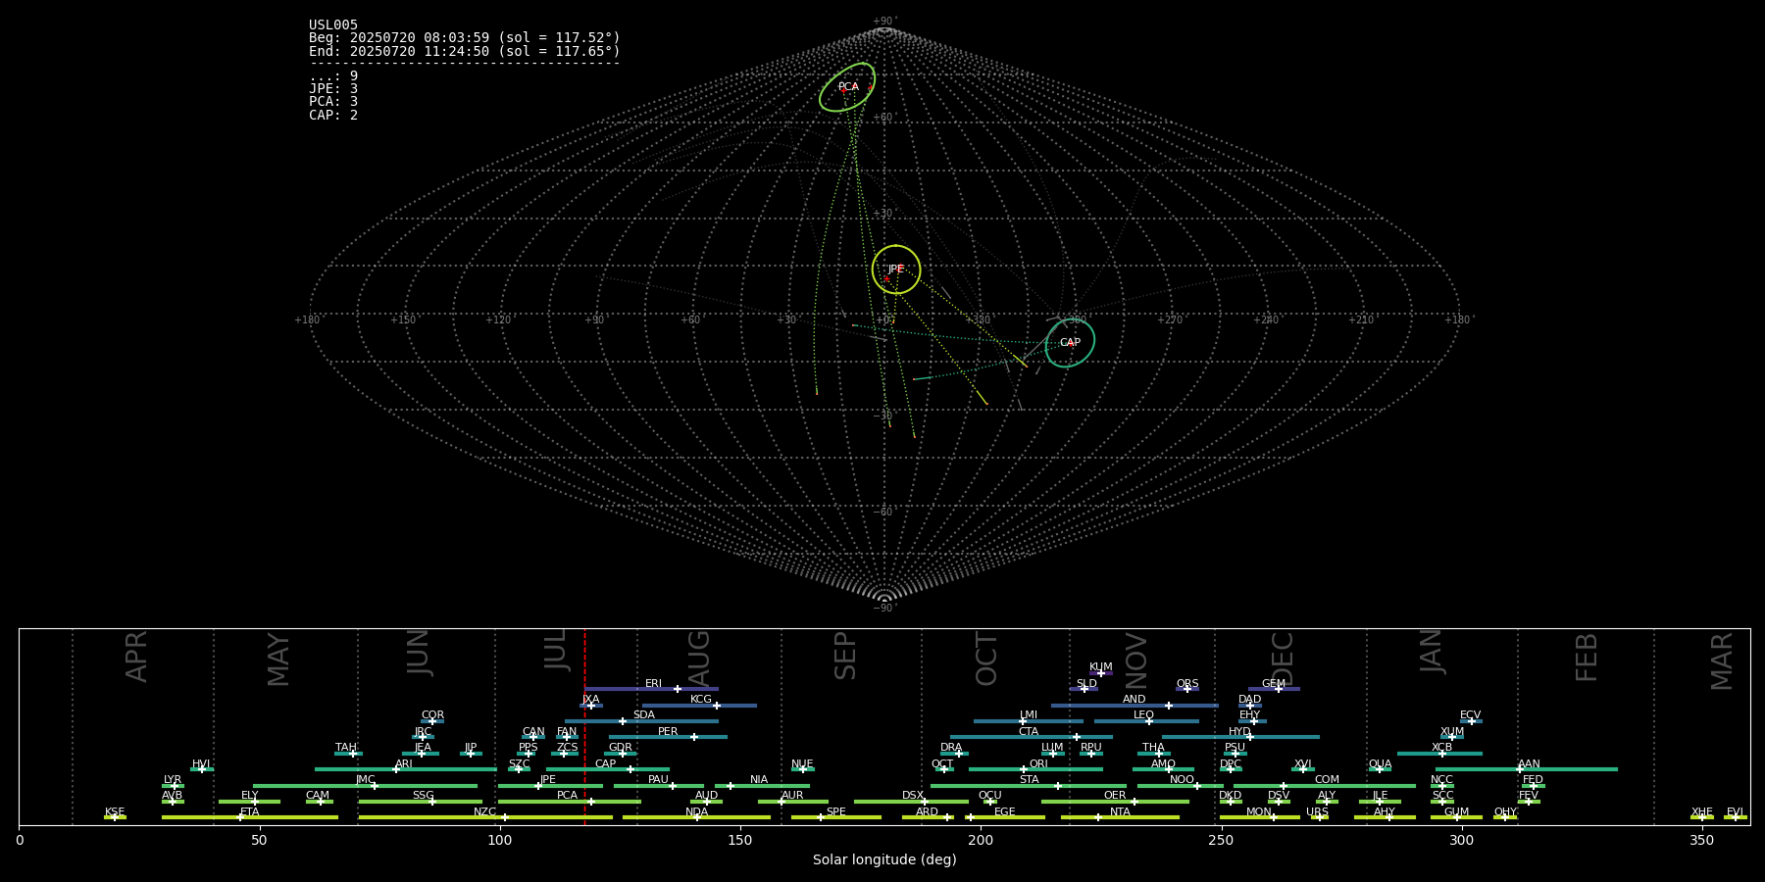
Task: Click the 200 tick label on longitude axis
Action: coord(981,840)
